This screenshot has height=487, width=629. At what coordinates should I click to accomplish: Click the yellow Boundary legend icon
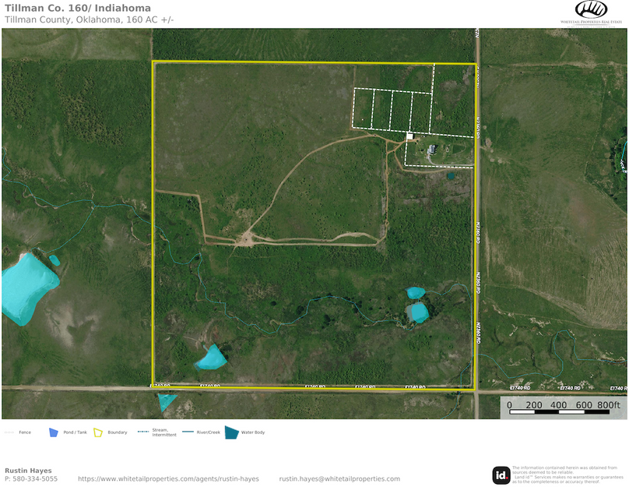tap(99, 432)
